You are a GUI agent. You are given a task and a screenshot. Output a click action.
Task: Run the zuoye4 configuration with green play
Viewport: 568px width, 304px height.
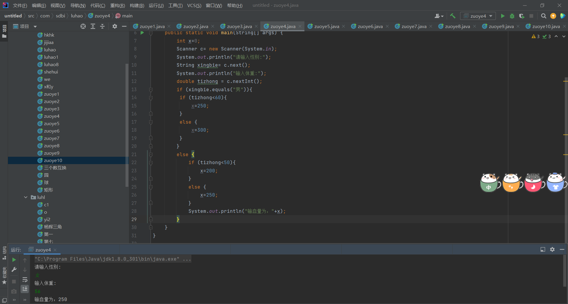point(502,16)
